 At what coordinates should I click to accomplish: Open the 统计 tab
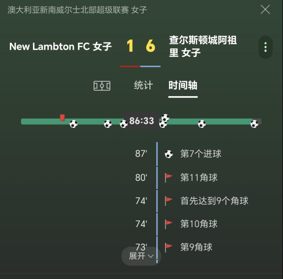coord(143,85)
